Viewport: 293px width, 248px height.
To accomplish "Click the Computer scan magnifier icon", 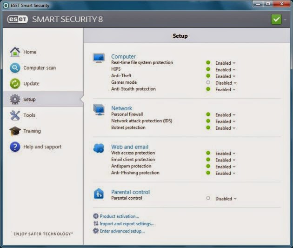I will pos(15,67).
